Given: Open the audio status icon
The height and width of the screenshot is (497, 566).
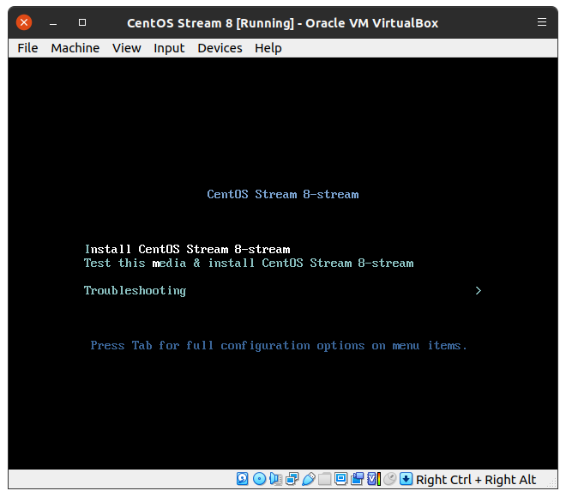Looking at the screenshot, I should [275, 479].
